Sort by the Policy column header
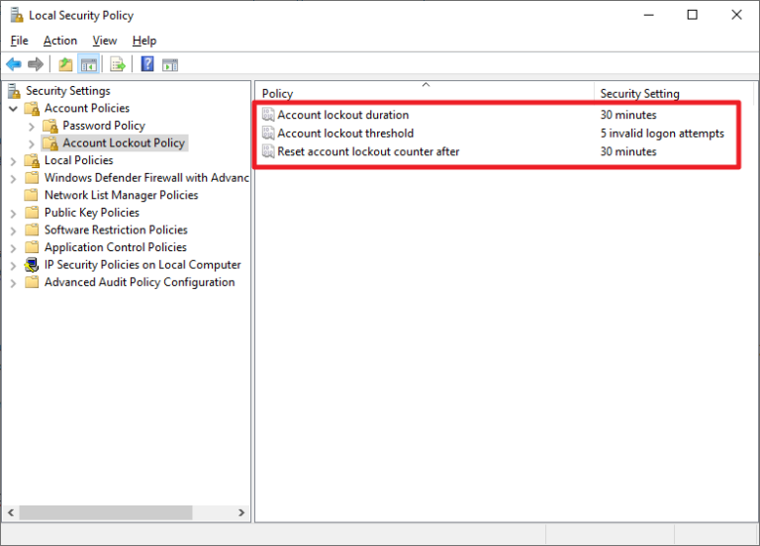Screen dimensions: 760x546 point(425,93)
